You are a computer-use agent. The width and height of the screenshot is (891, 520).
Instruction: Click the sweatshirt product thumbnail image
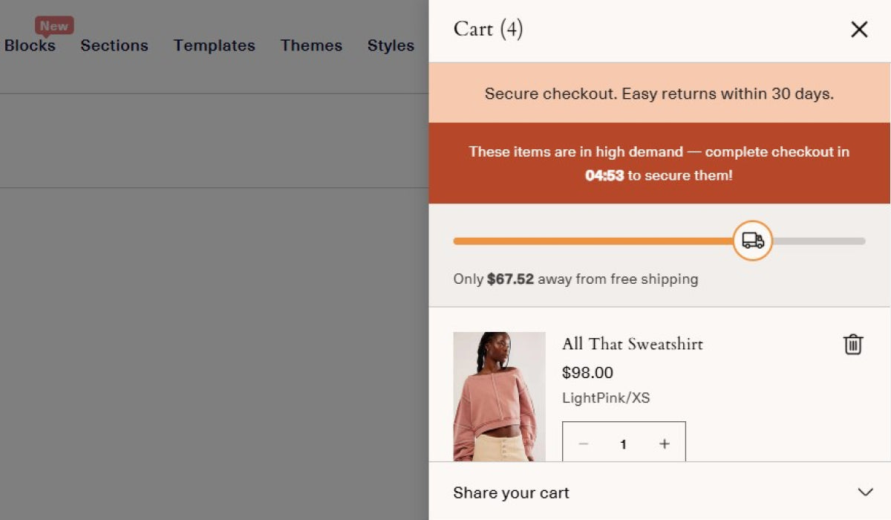point(499,397)
